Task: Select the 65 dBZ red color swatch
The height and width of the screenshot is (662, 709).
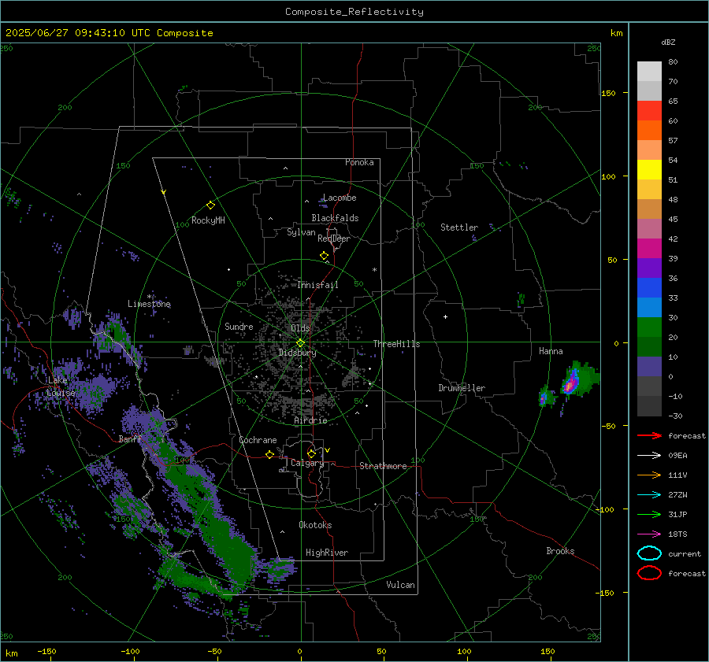Action: tap(649, 110)
